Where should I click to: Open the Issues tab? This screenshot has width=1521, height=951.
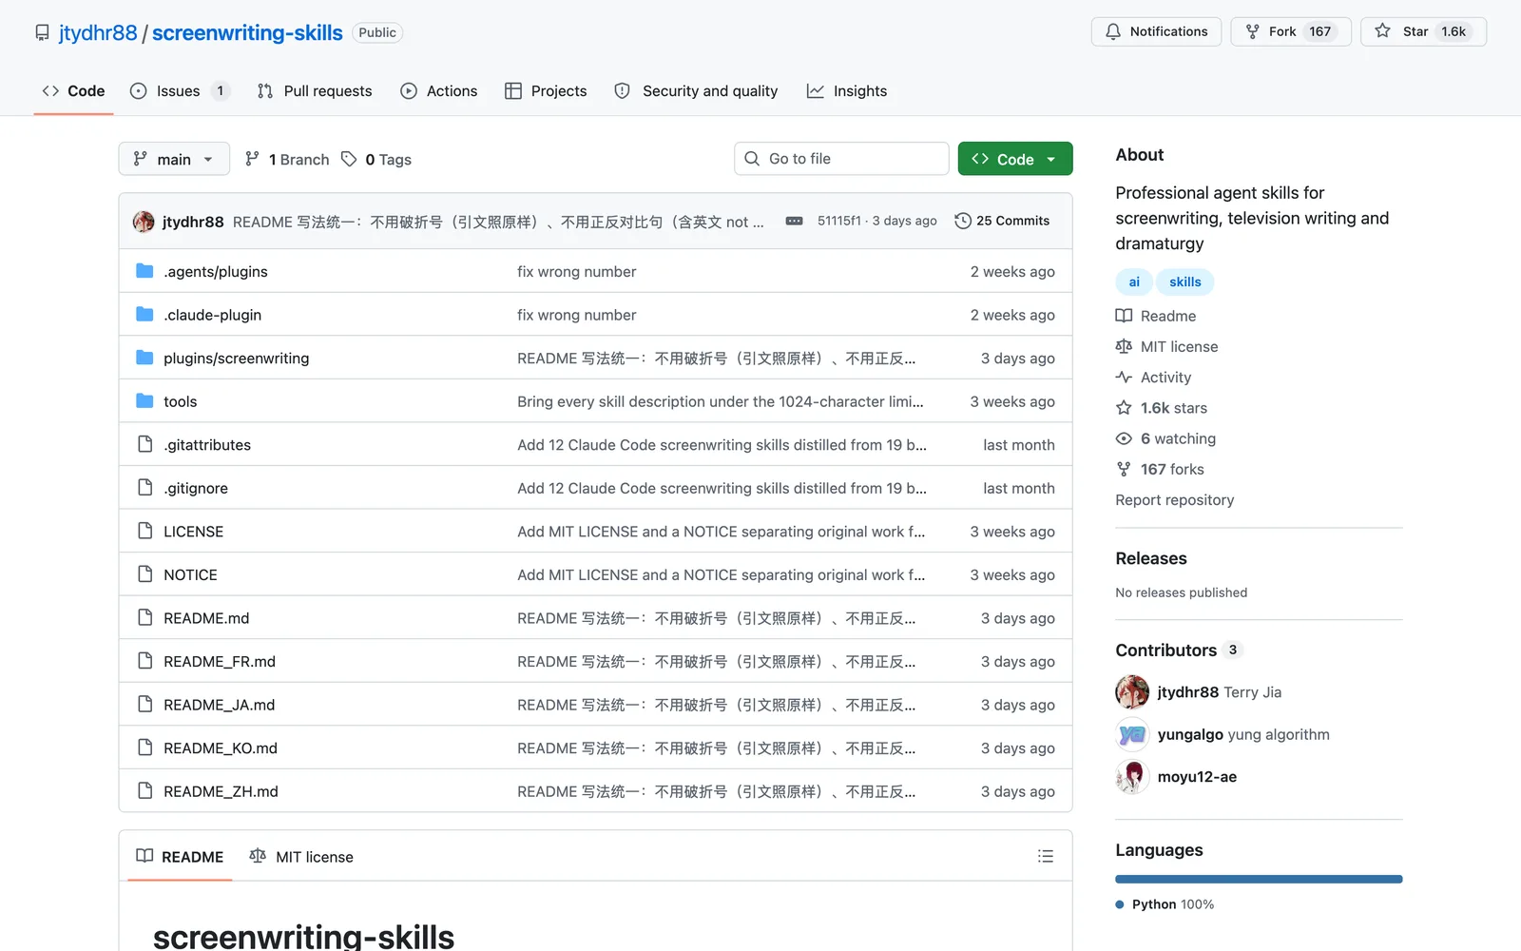click(180, 91)
